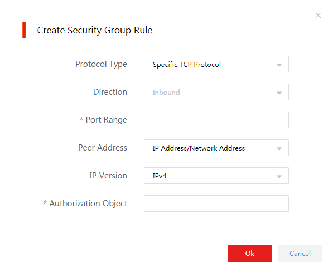Viewport: 333px width, 271px height.
Task: Click the Port Range label
Action: (106, 120)
